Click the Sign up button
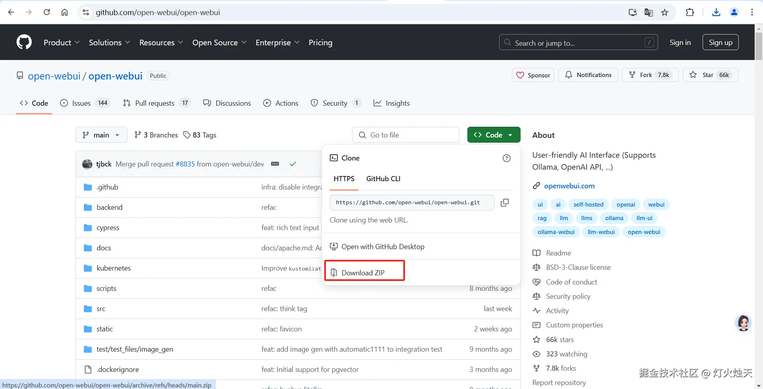The image size is (763, 389). [720, 43]
